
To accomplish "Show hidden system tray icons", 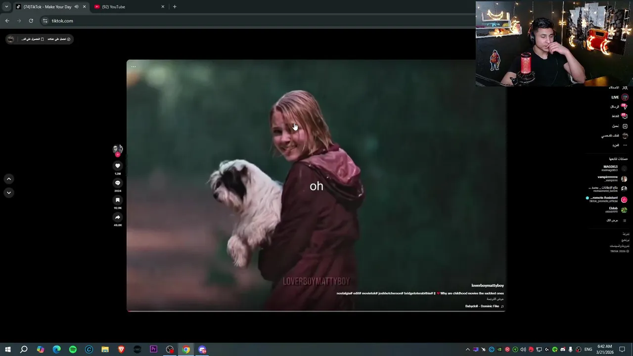I will [468, 350].
